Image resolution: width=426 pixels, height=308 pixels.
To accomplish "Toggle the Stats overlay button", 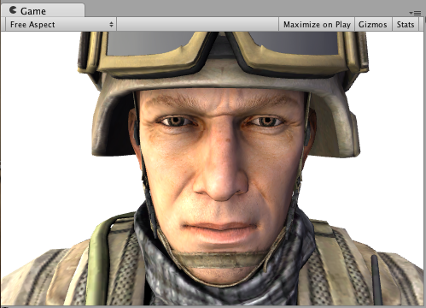I will (x=406, y=25).
